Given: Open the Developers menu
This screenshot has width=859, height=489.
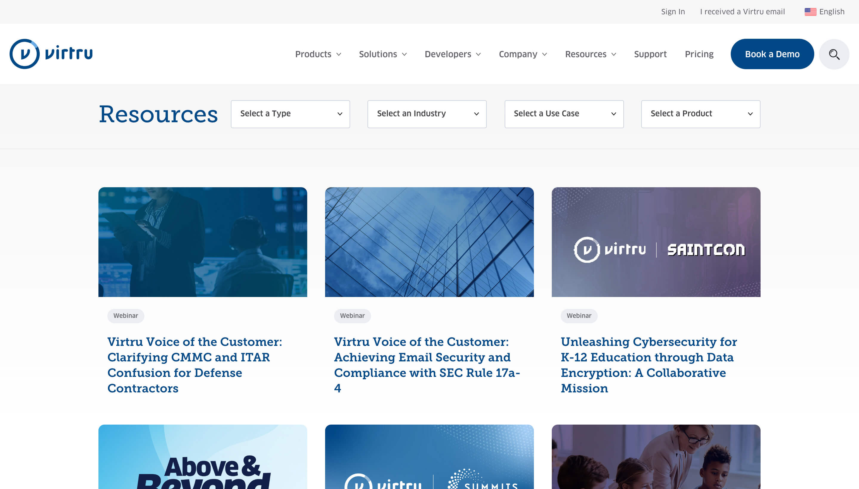Looking at the screenshot, I should pos(453,54).
